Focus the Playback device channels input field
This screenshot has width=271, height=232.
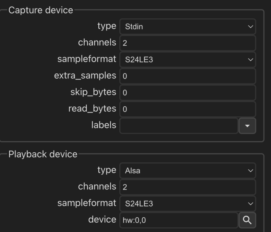pyautogui.click(x=187, y=187)
